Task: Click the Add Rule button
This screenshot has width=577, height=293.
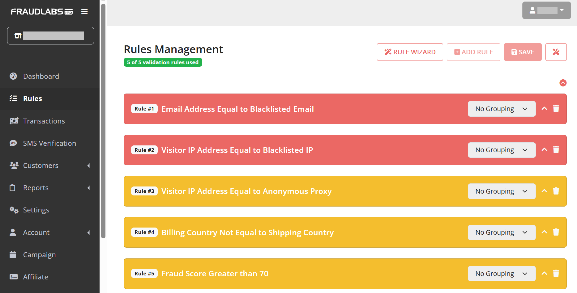Action: tap(473, 52)
